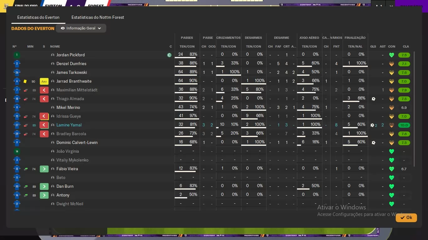428x240 pixels.
Task: Click Fábio Vieira's 6.7 rating value
Action: tap(404, 169)
